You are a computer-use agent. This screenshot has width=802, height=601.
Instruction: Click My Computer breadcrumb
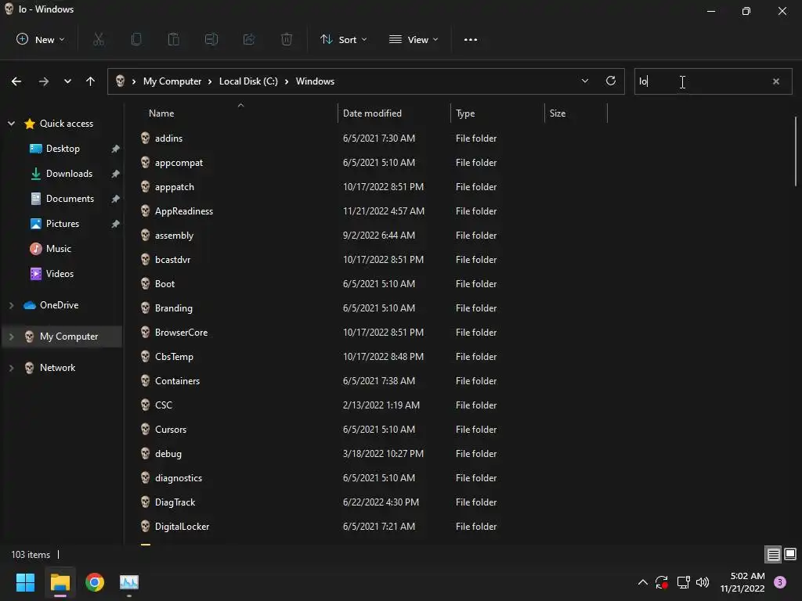click(172, 81)
